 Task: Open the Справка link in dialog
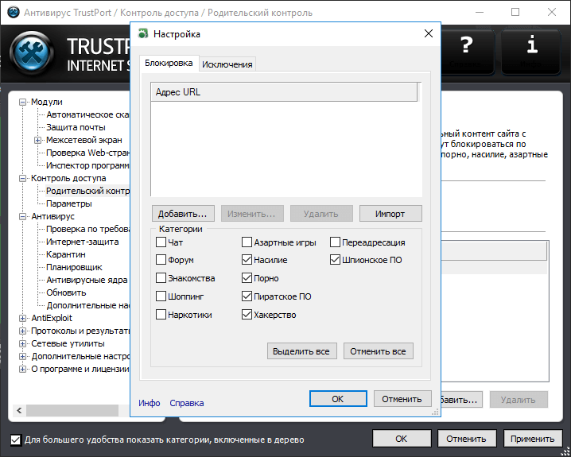point(187,403)
